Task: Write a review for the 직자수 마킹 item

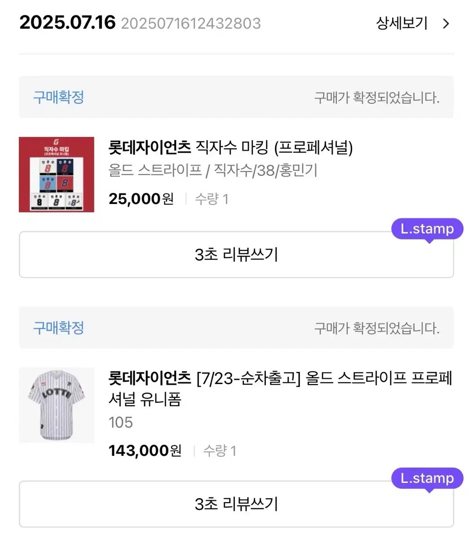Action: (x=236, y=255)
